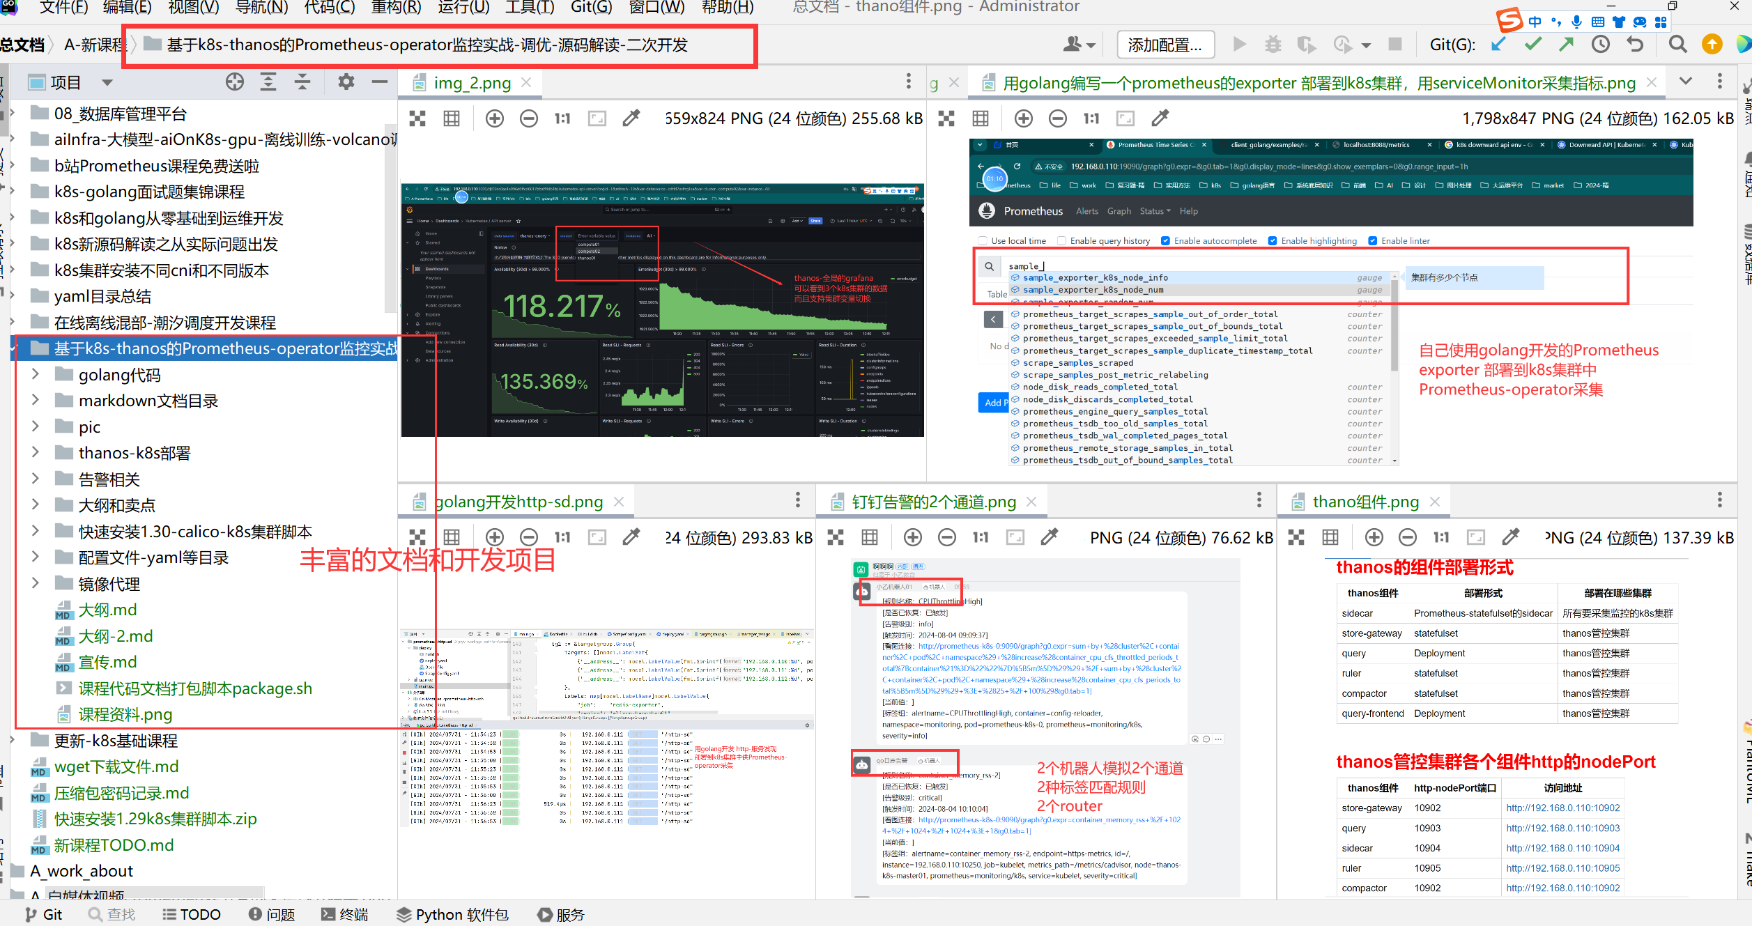The width and height of the screenshot is (1752, 926).
Task: Enable query history checkbox
Action: click(1062, 241)
